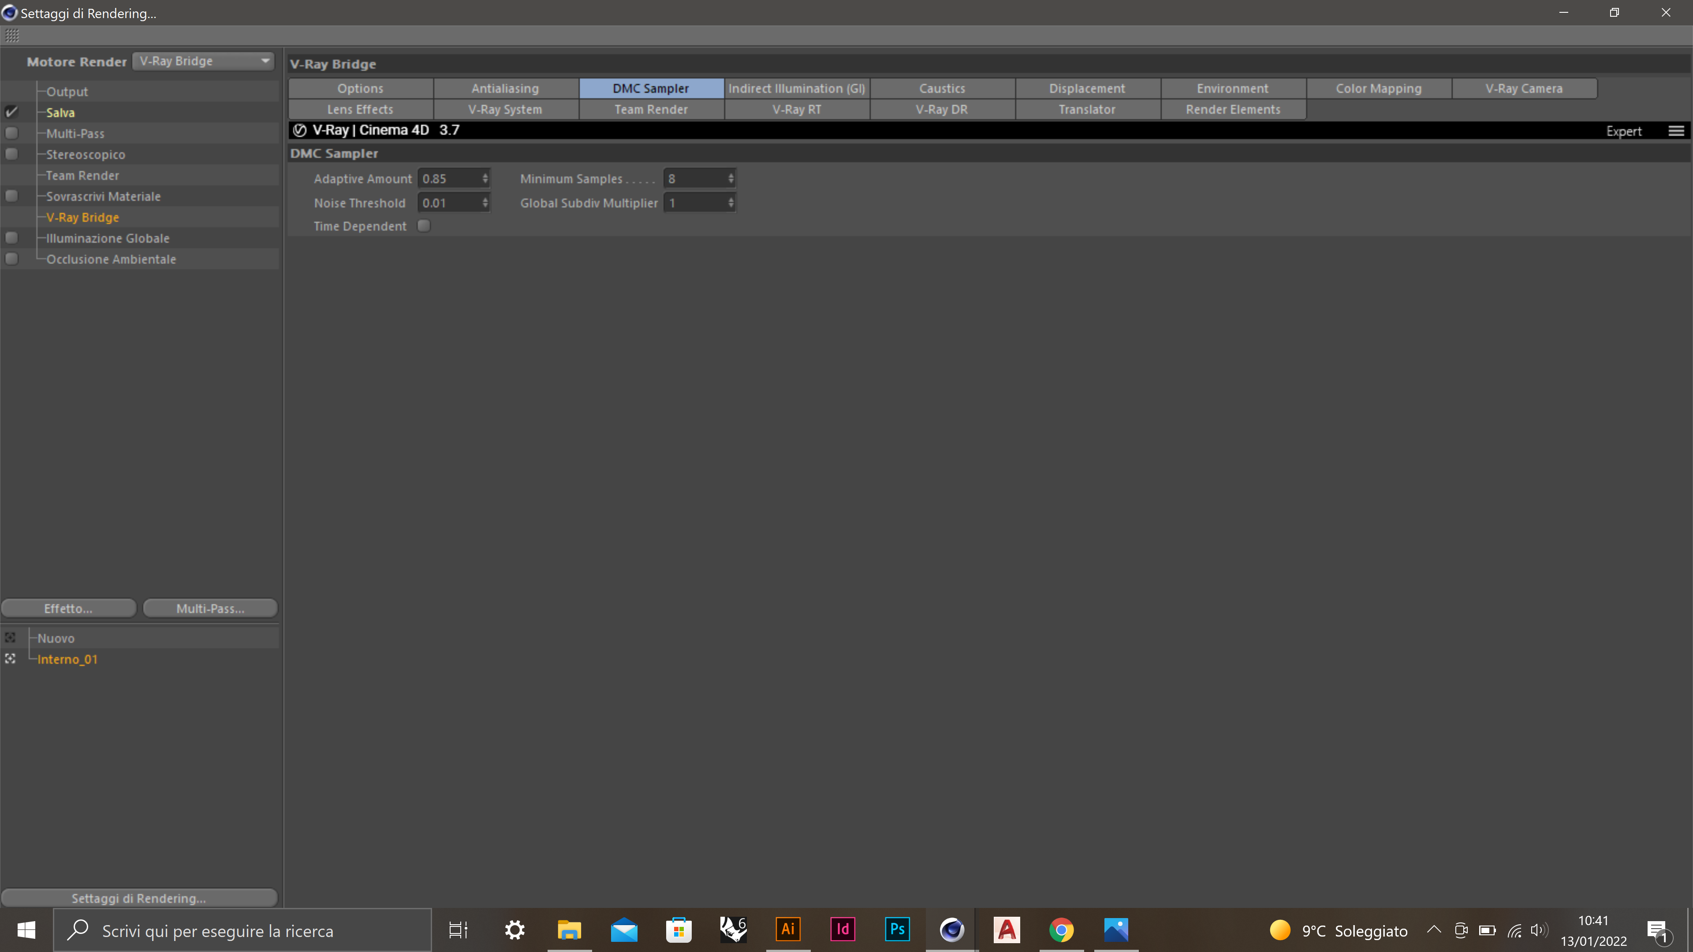Click the V-Ray logo icon in black header
Viewport: 1693px width, 952px height.
click(x=300, y=130)
